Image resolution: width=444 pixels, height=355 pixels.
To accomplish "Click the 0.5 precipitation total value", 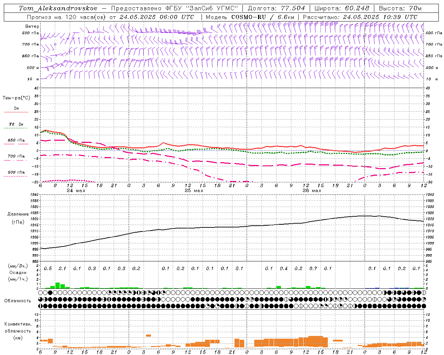I will [48, 269].
